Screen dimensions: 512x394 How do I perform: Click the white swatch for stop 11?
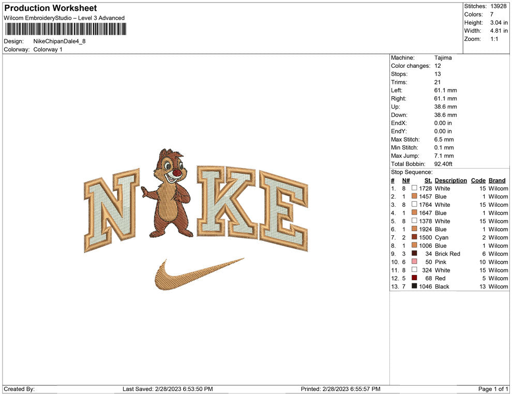tap(414, 269)
